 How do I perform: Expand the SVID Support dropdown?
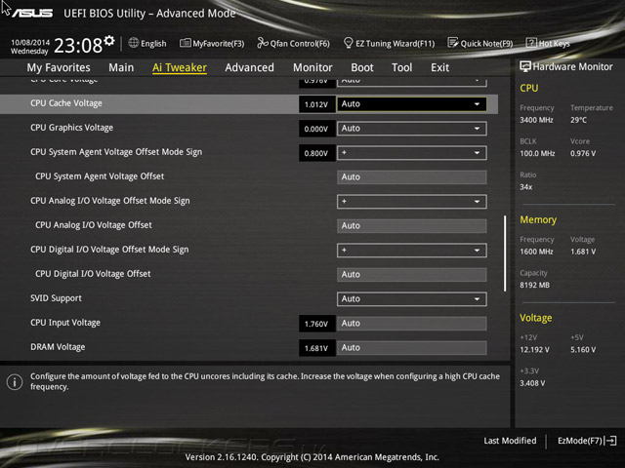412,299
